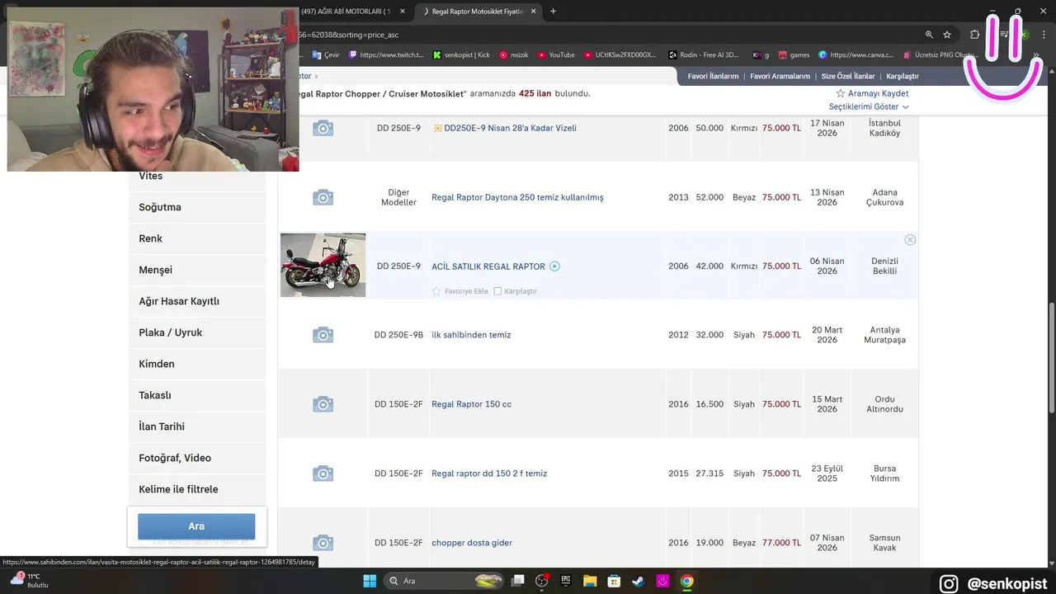Open the pink smiley app in taskbar
The width and height of the screenshot is (1056, 594).
click(x=662, y=581)
